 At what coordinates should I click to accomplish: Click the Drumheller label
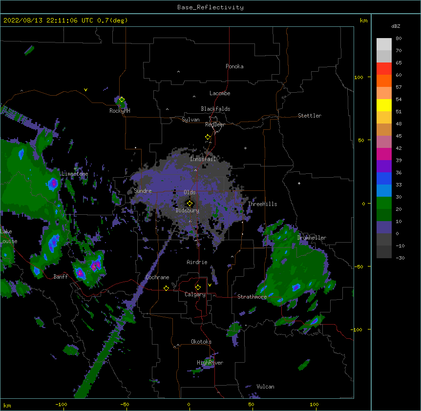312,238
